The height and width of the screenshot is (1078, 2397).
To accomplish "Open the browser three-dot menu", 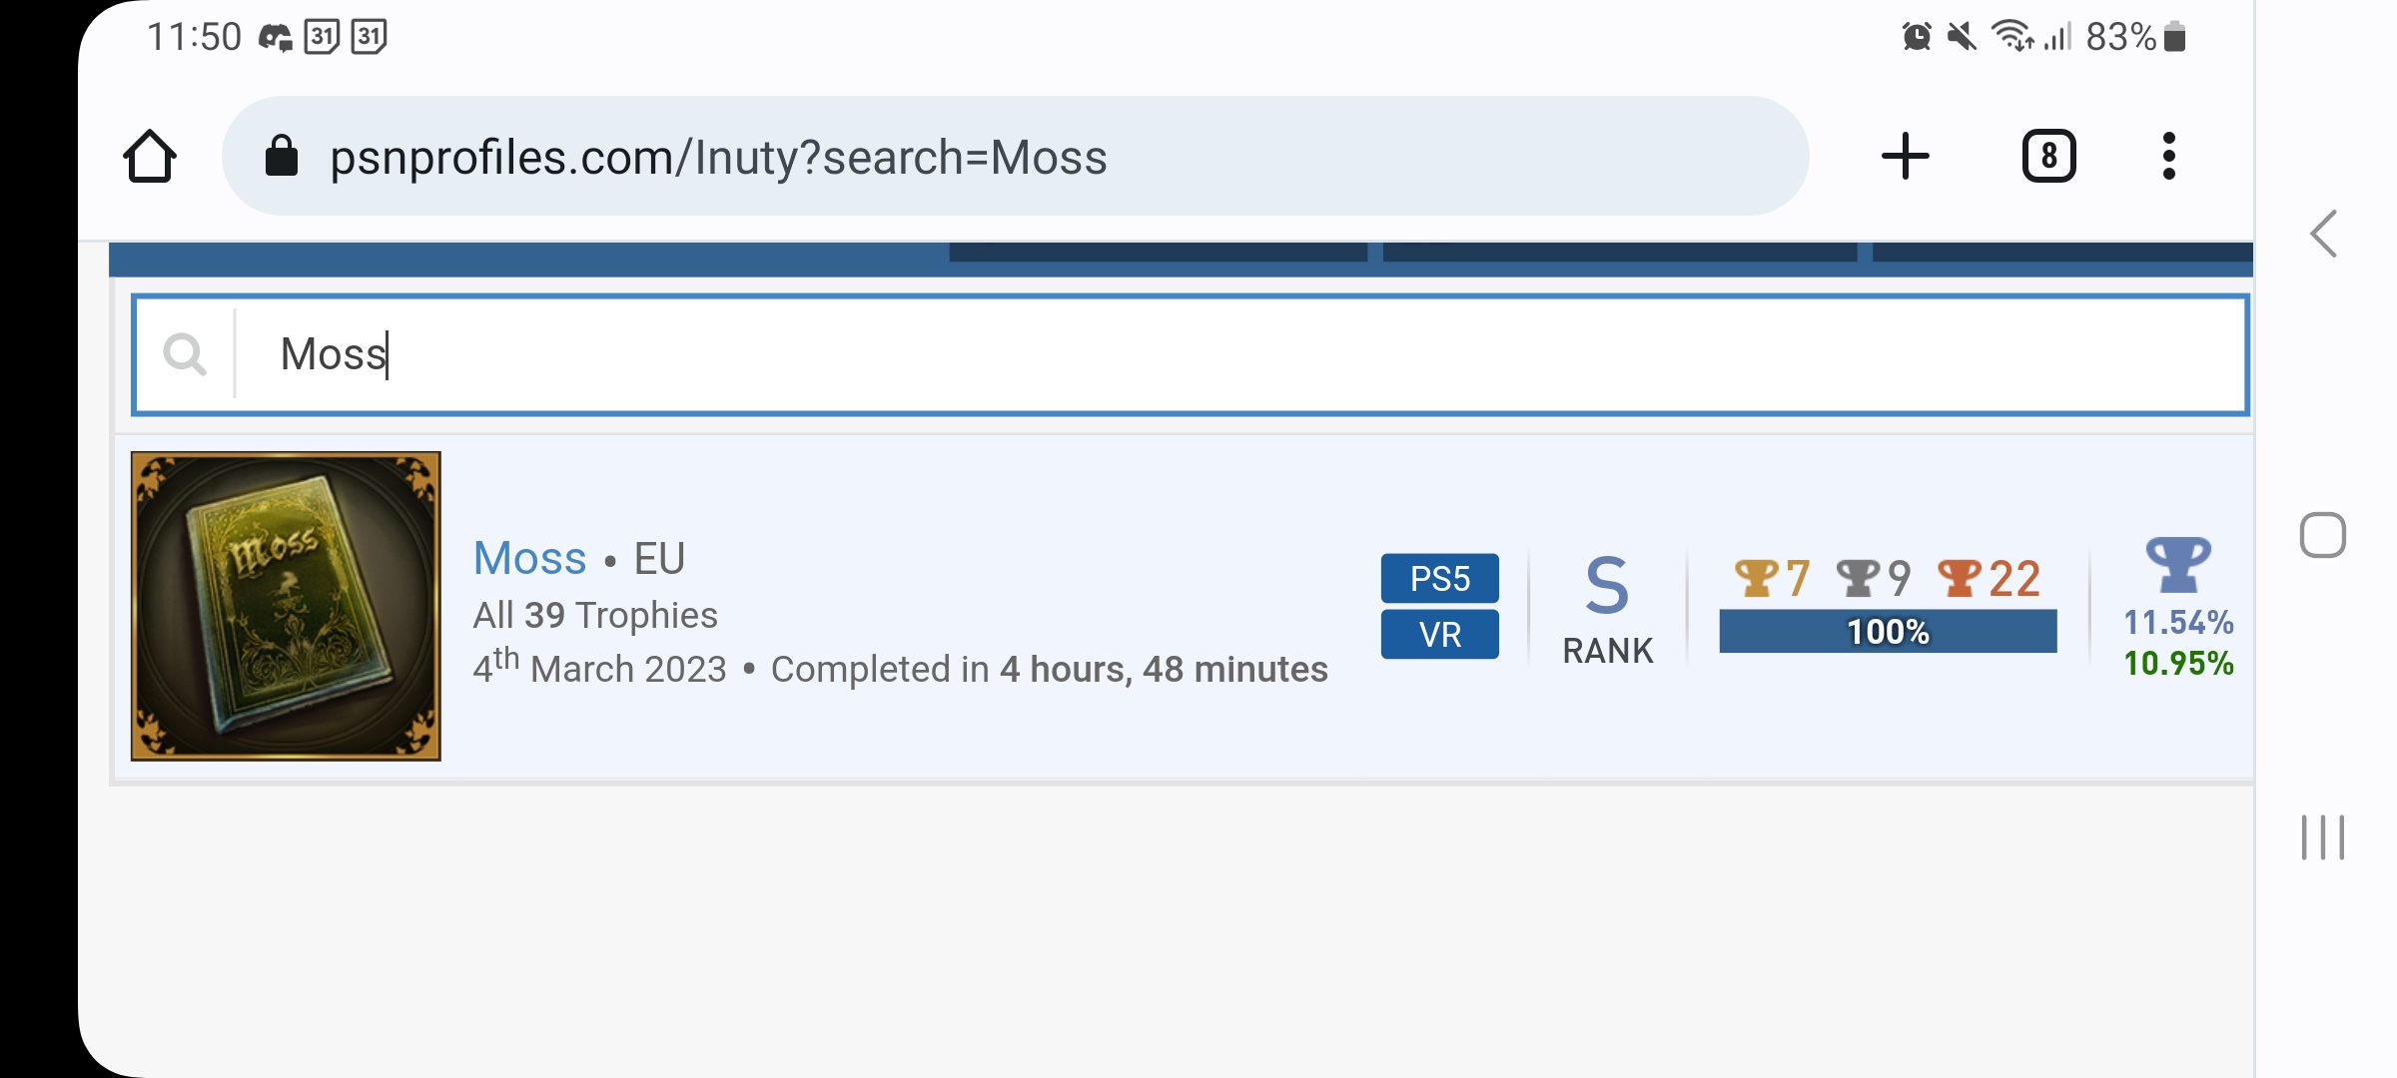I will 2168,157.
